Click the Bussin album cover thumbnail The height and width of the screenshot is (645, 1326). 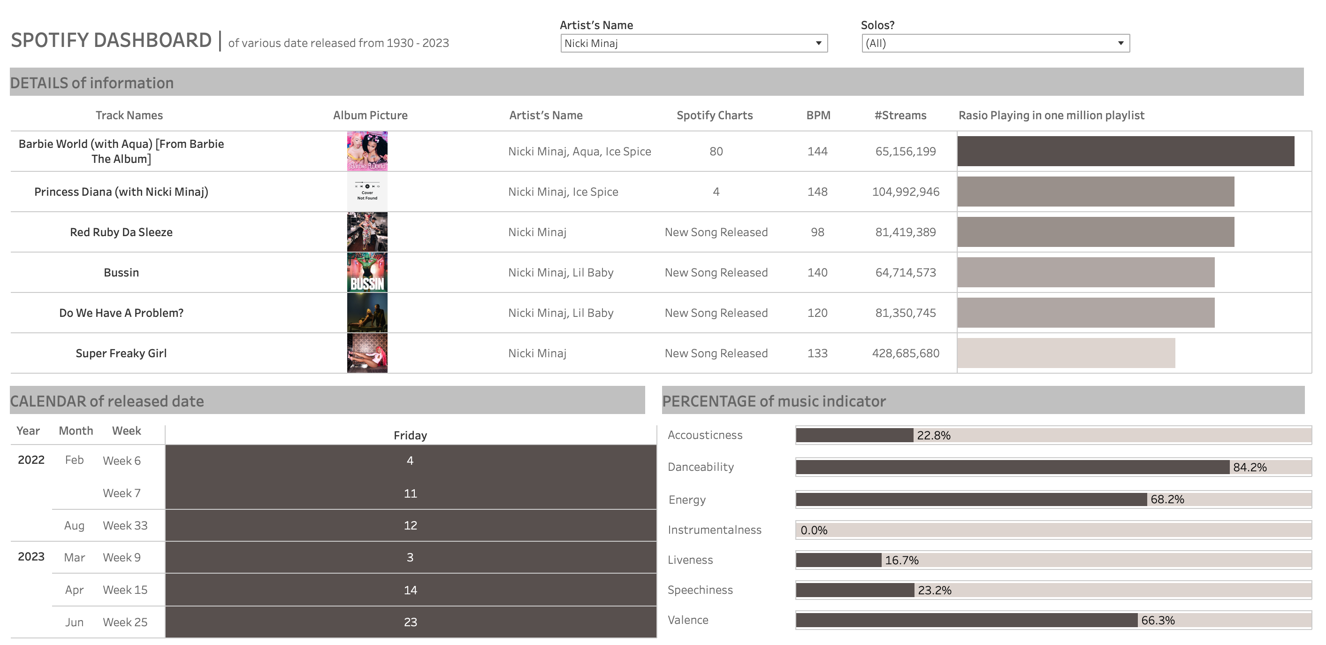(367, 273)
